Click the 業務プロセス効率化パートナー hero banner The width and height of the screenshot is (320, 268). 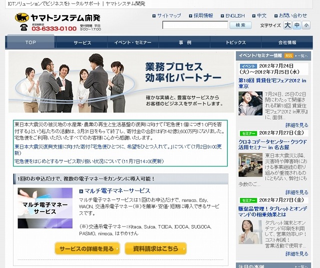[x=121, y=82]
